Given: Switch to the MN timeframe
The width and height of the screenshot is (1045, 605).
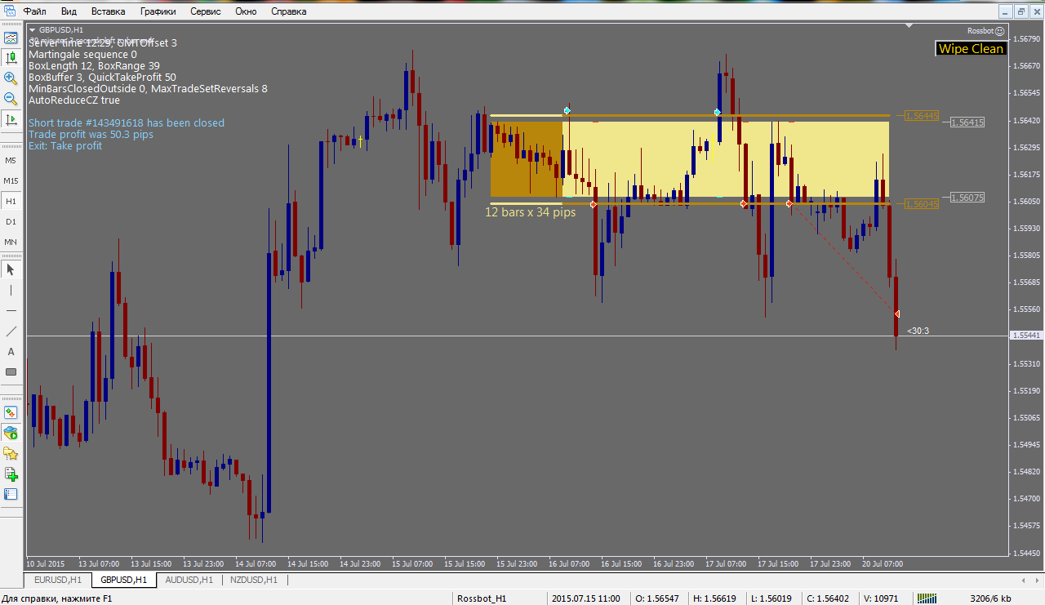Looking at the screenshot, I should (11, 242).
